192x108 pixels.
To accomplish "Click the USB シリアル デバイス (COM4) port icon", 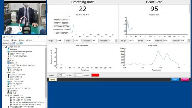I will 11,100.
